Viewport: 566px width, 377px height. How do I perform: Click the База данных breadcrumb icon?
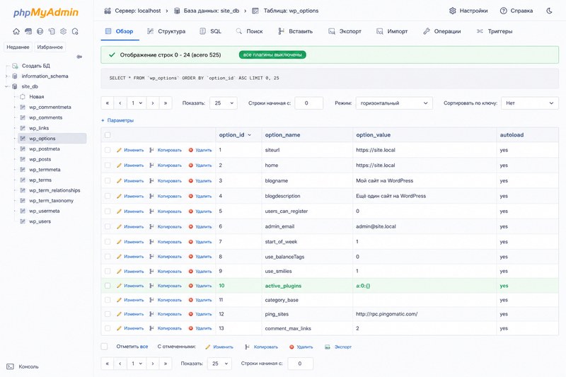177,11
